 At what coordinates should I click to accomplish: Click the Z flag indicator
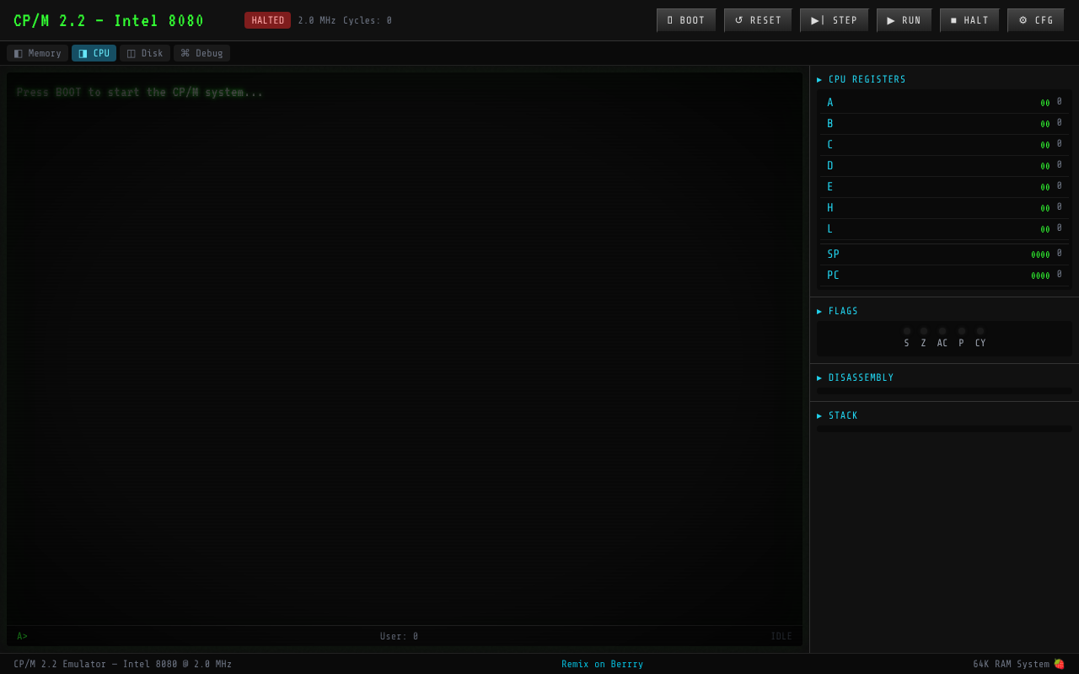click(924, 337)
